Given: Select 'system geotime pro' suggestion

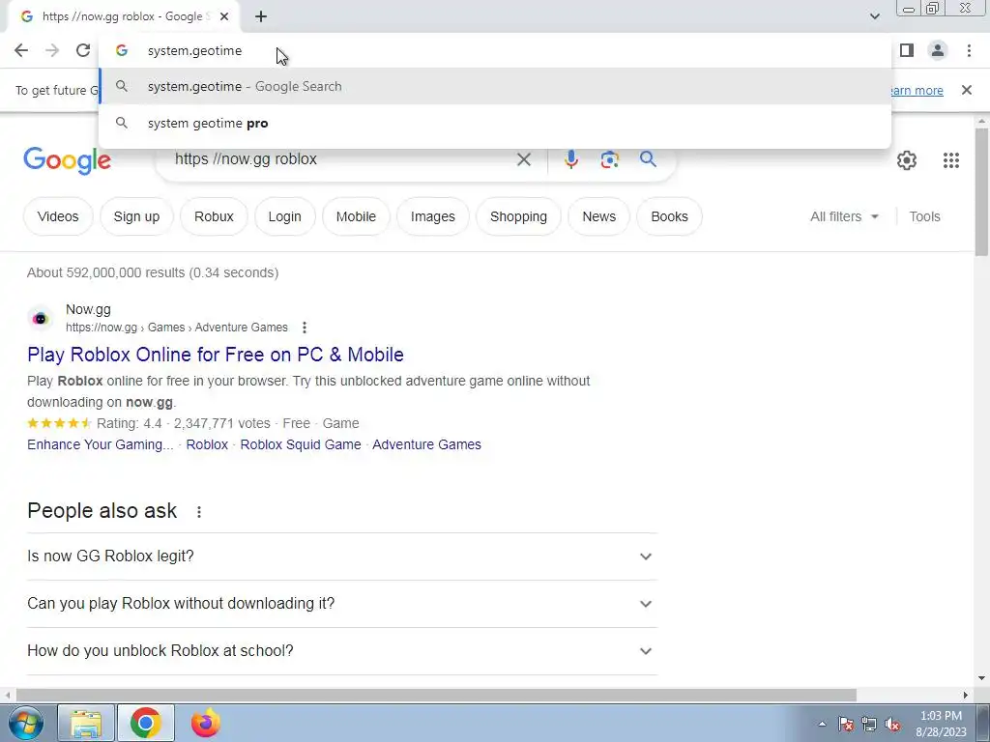Looking at the screenshot, I should pos(495,123).
